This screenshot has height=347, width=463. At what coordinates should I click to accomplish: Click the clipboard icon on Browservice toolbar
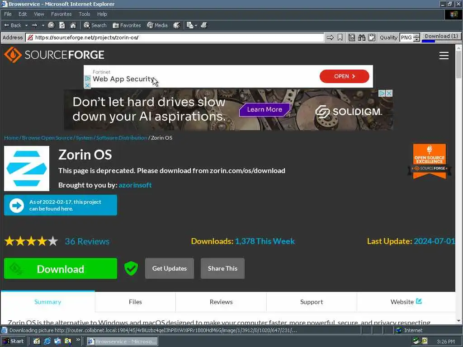coord(372,38)
